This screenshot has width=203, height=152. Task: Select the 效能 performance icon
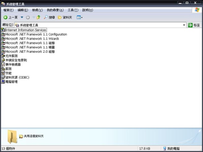pyautogui.click(x=3, y=73)
